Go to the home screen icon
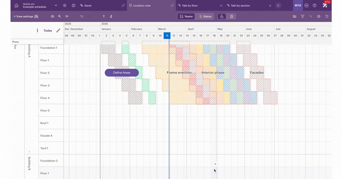Image resolution: width=342 pixels, height=179 pixels. pyautogui.click(x=16, y=5)
